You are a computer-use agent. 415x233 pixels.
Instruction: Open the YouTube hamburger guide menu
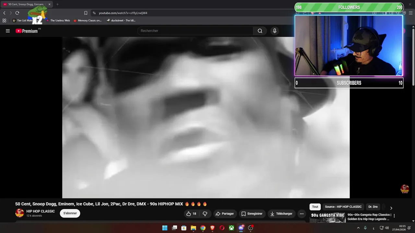(x=8, y=31)
